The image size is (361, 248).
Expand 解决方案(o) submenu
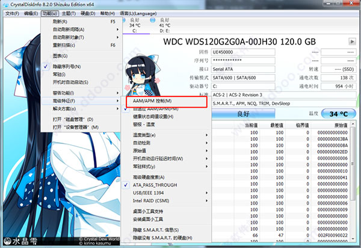coord(81,109)
